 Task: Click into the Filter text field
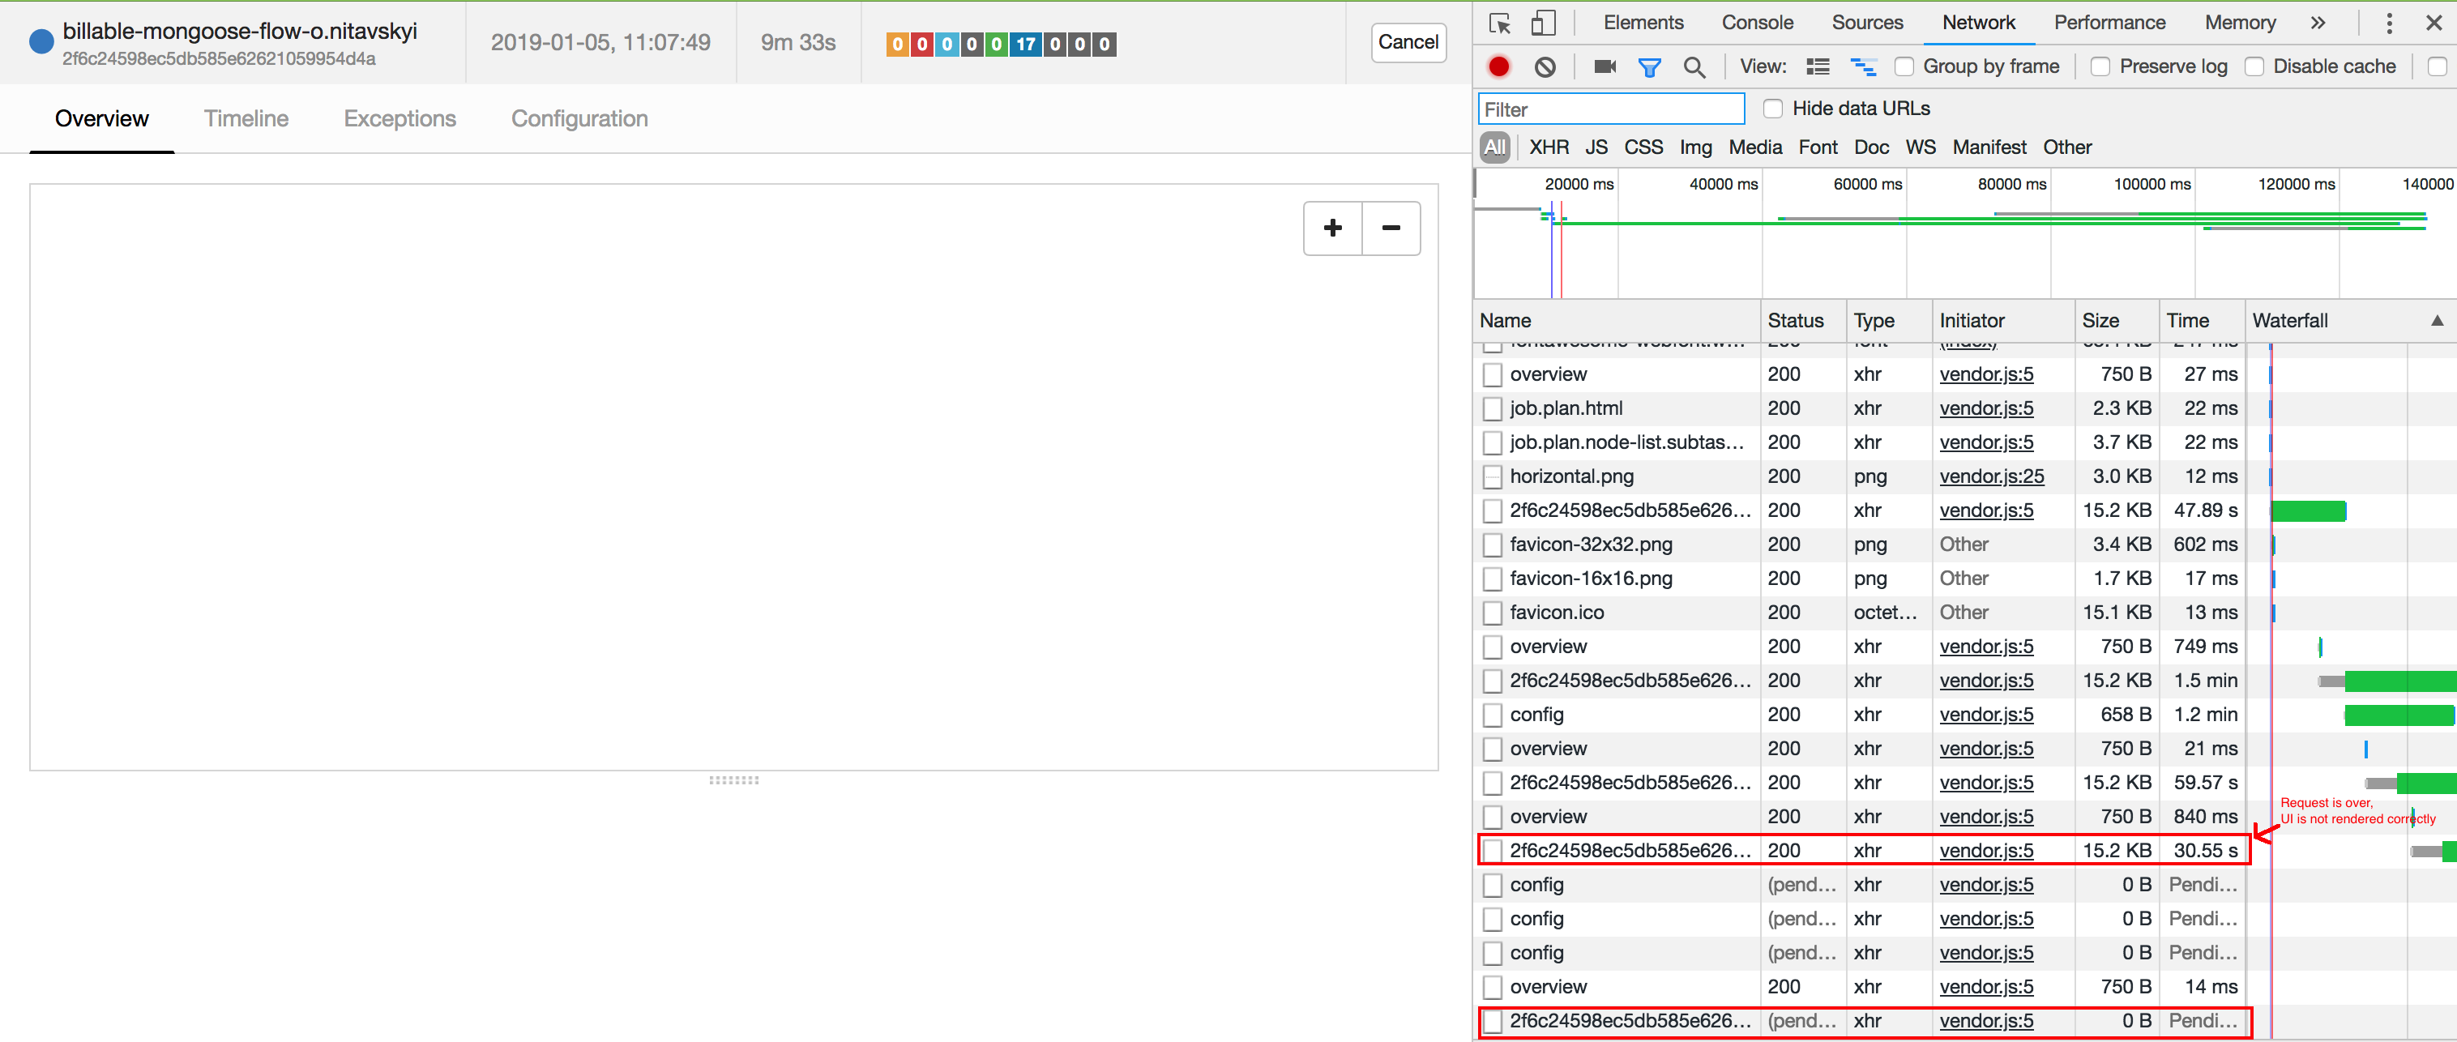[x=1610, y=109]
